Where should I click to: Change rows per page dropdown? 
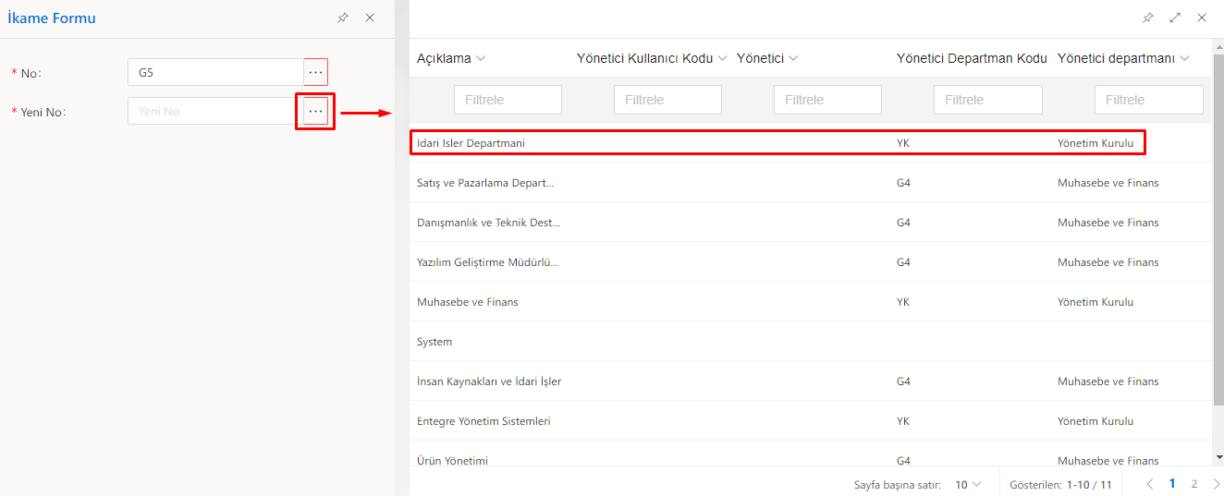969,484
